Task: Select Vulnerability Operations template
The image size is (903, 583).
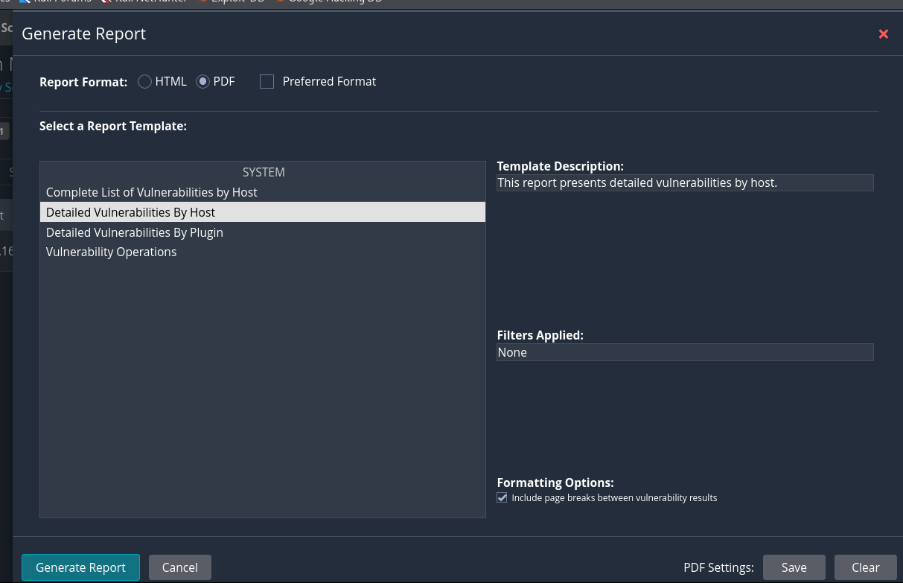Action: point(112,252)
